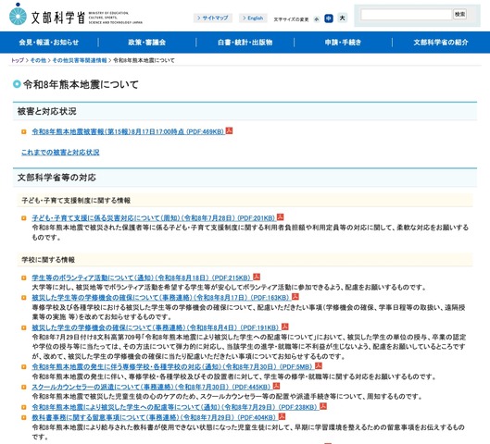Open the サイトマップ link
The image size is (490, 444).
click(213, 18)
